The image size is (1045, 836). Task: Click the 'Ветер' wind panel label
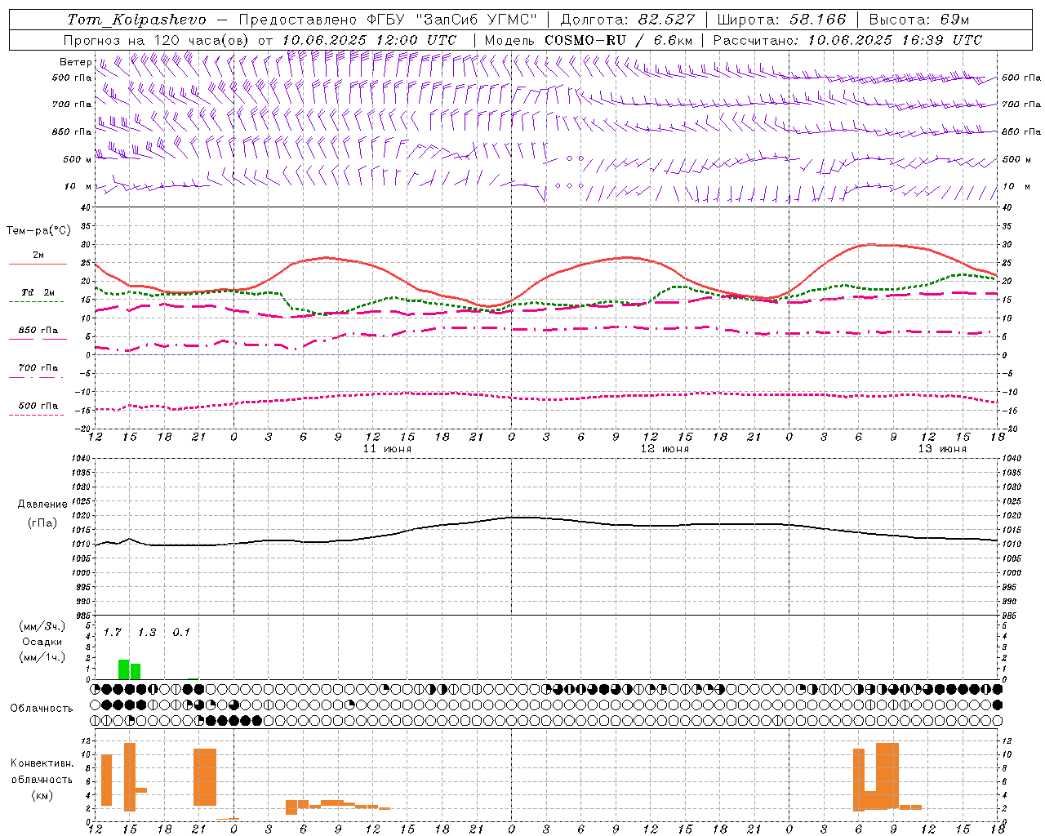pos(75,62)
